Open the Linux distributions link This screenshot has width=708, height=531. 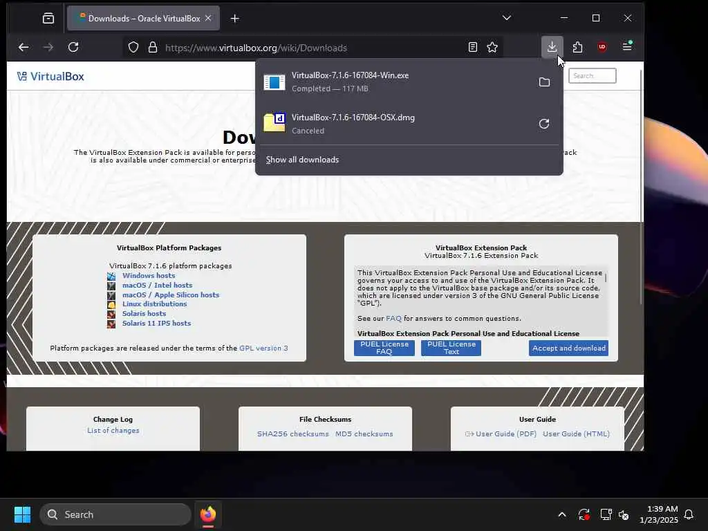[154, 304]
